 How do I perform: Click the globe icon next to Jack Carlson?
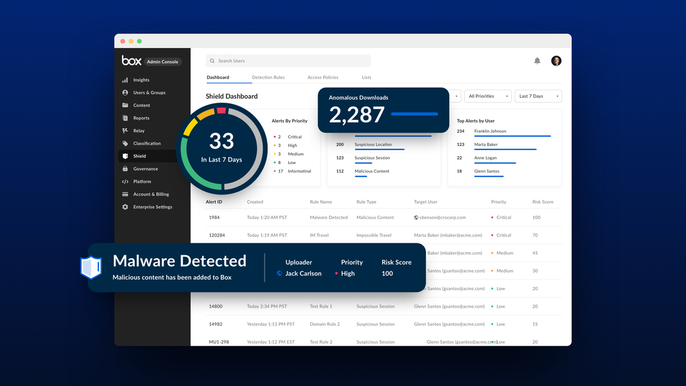(x=279, y=273)
